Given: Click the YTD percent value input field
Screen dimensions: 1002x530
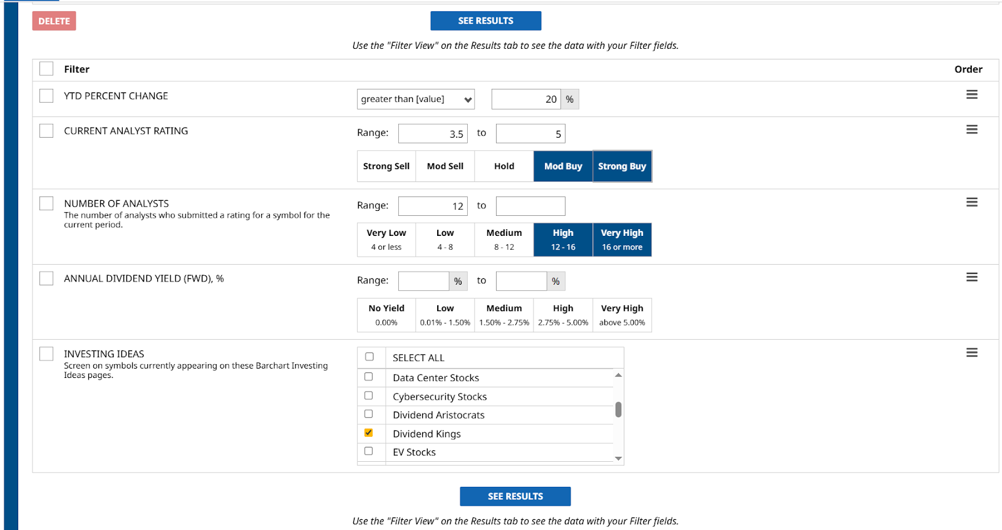Looking at the screenshot, I should 526,99.
